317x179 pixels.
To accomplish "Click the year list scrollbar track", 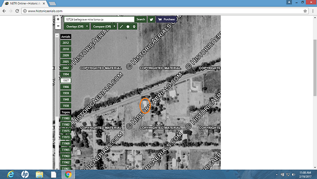I will tap(57, 101).
